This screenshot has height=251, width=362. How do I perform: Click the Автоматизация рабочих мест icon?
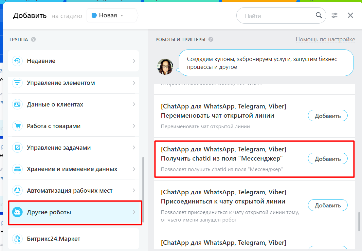[17, 191]
